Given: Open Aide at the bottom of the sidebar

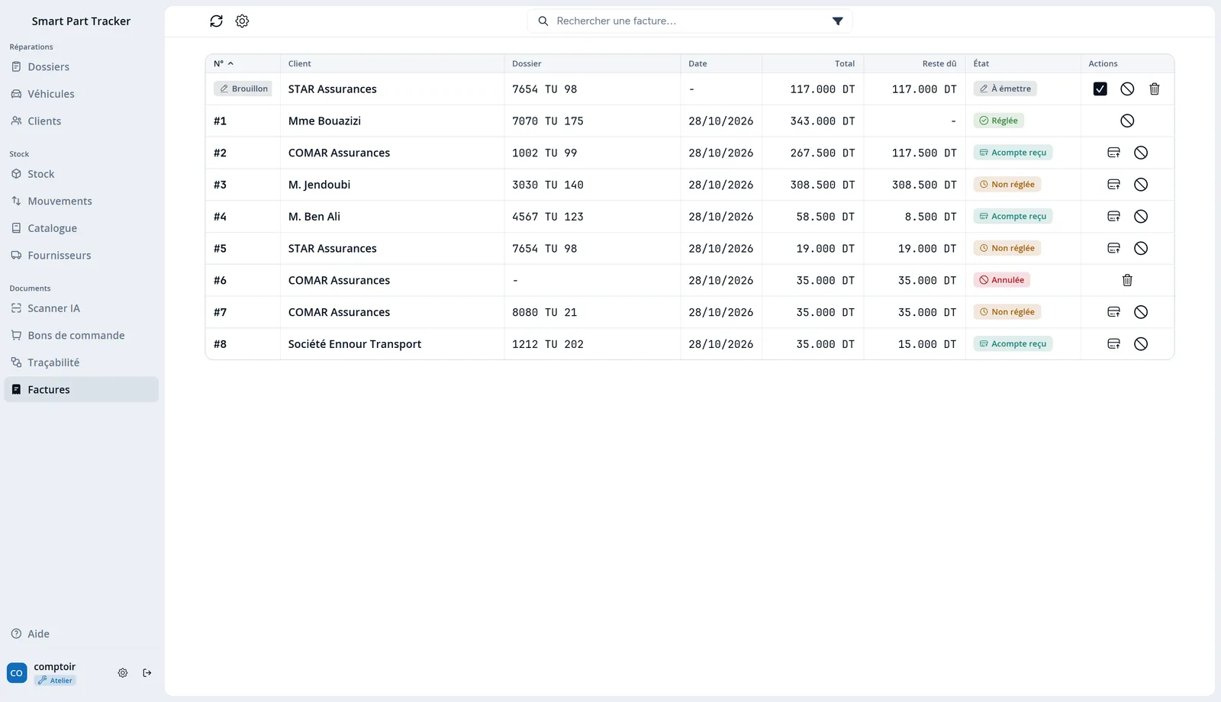Looking at the screenshot, I should [82, 634].
